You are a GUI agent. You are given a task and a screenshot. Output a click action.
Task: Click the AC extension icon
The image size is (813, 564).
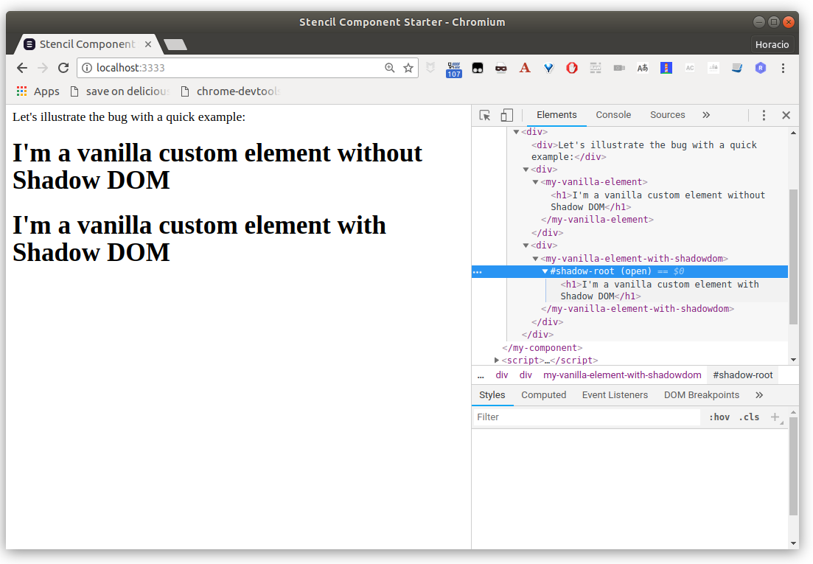[690, 68]
